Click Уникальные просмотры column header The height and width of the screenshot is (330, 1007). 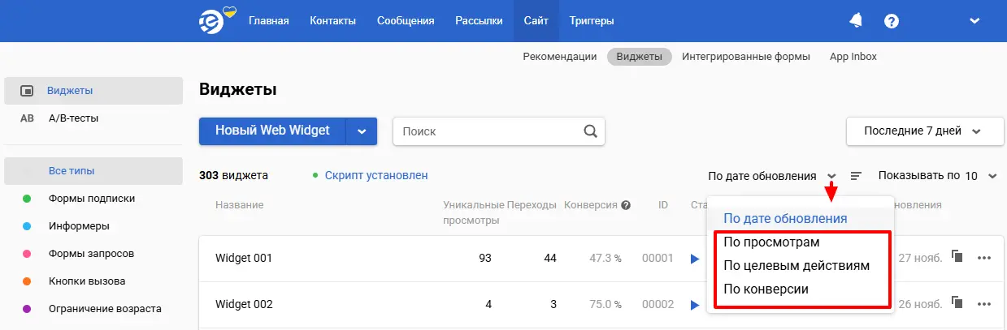tap(473, 212)
